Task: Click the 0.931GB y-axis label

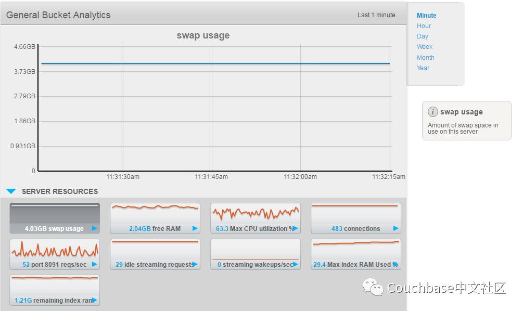Action: (23, 146)
